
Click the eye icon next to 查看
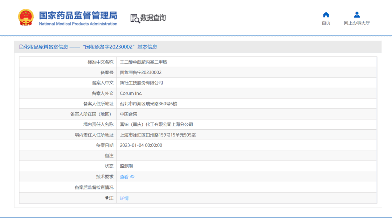132,177
